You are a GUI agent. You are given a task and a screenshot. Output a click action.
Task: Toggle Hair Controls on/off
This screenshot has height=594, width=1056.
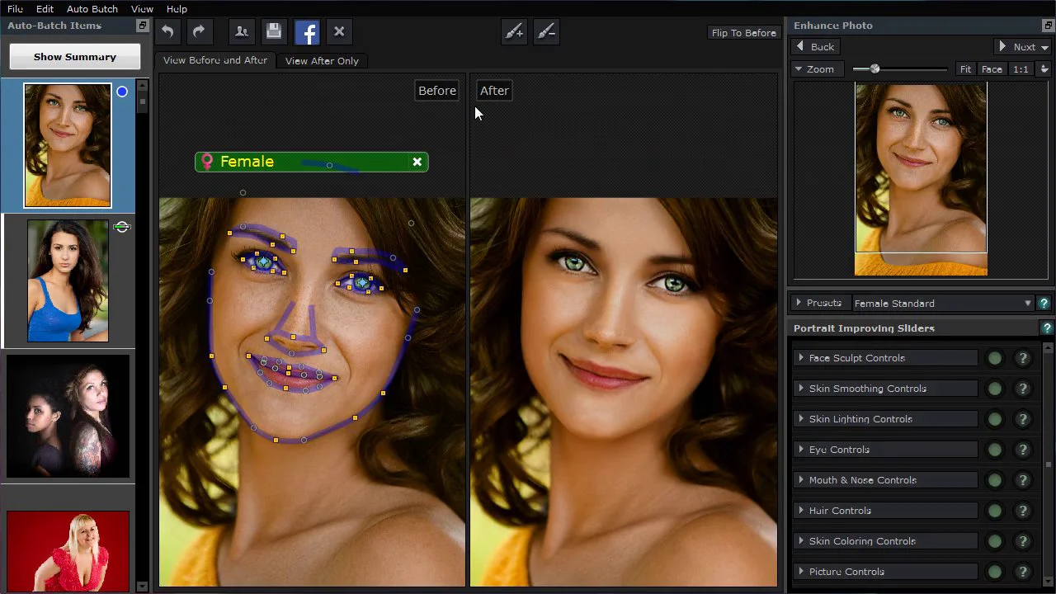click(995, 511)
